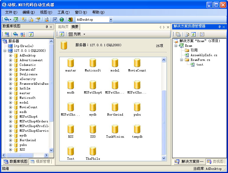Collapse the Exam project node

pos(176,46)
